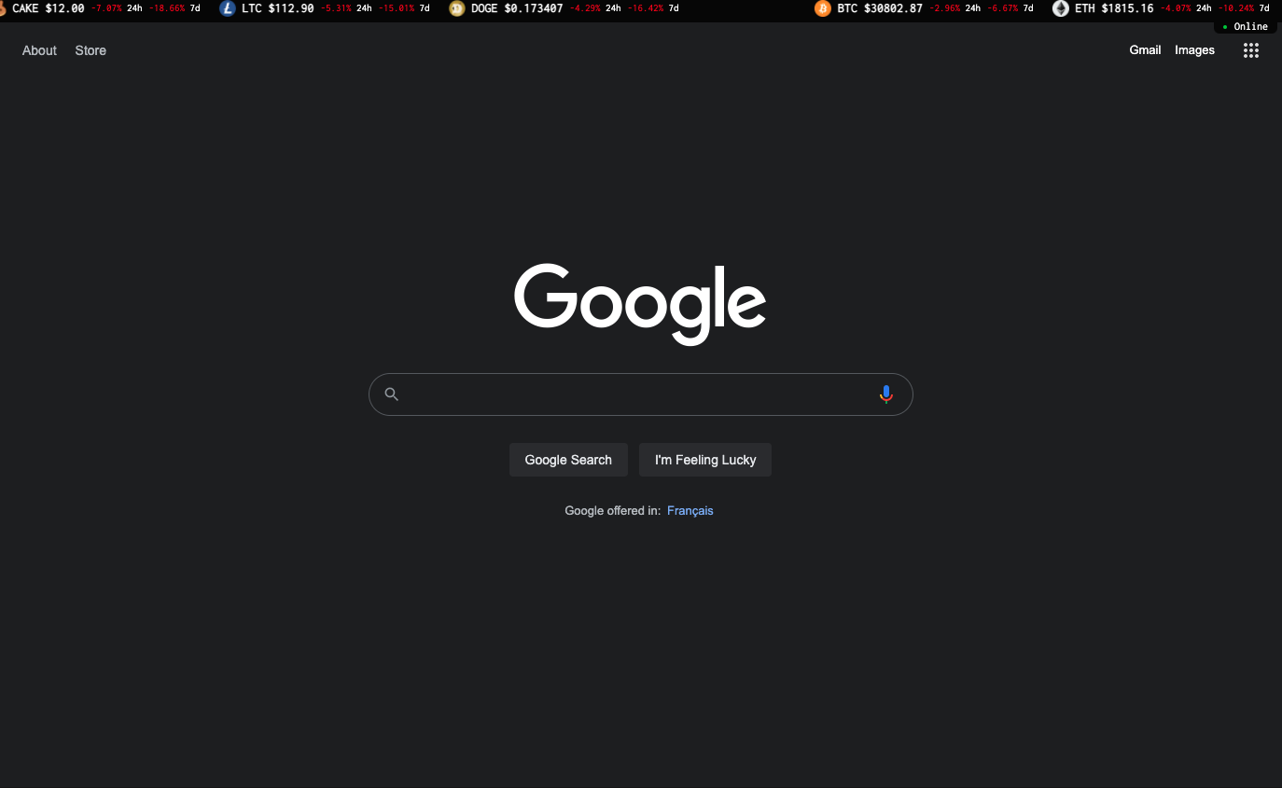This screenshot has height=788, width=1282.
Task: Open the Images link
Action: point(1194,50)
